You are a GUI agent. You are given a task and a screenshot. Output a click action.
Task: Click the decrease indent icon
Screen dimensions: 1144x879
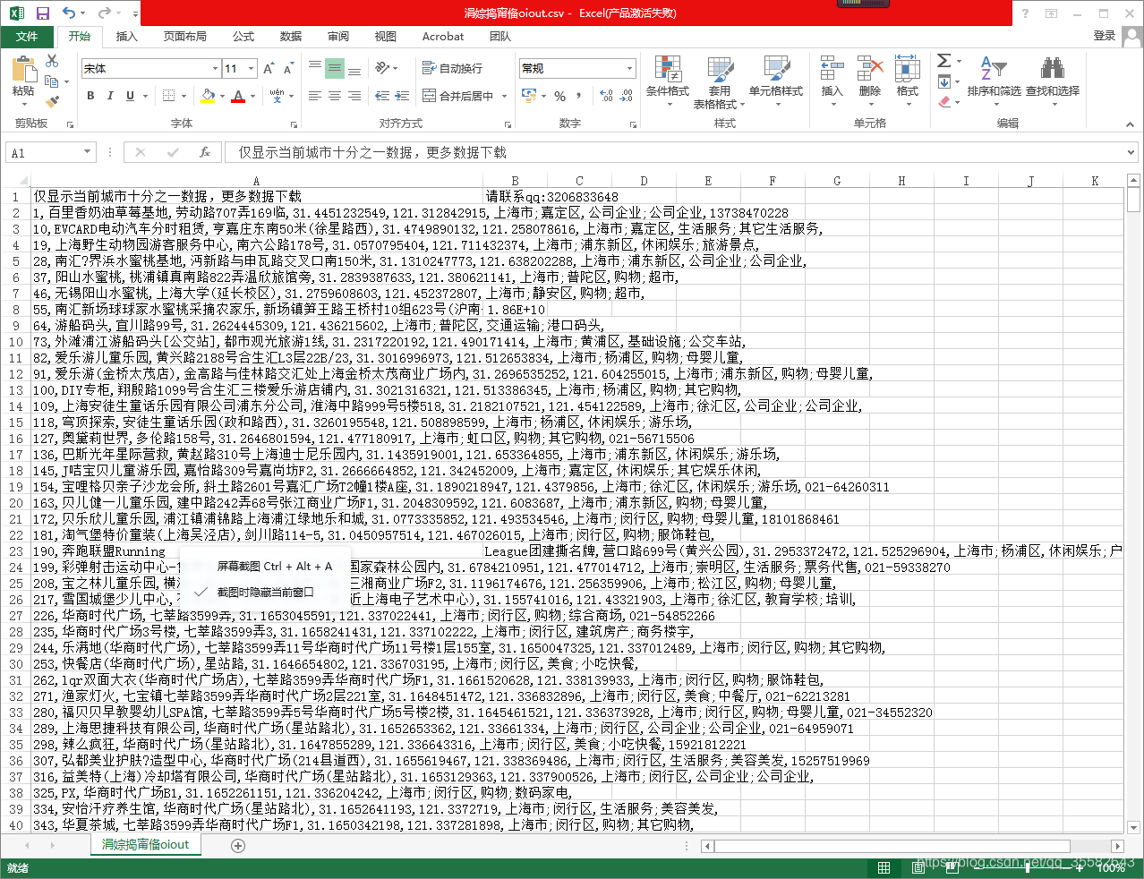point(381,96)
